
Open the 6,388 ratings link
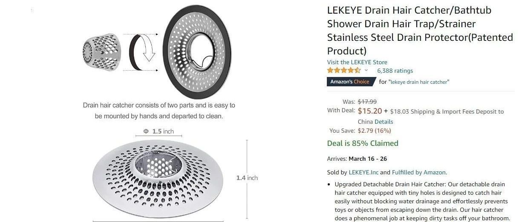pos(395,71)
